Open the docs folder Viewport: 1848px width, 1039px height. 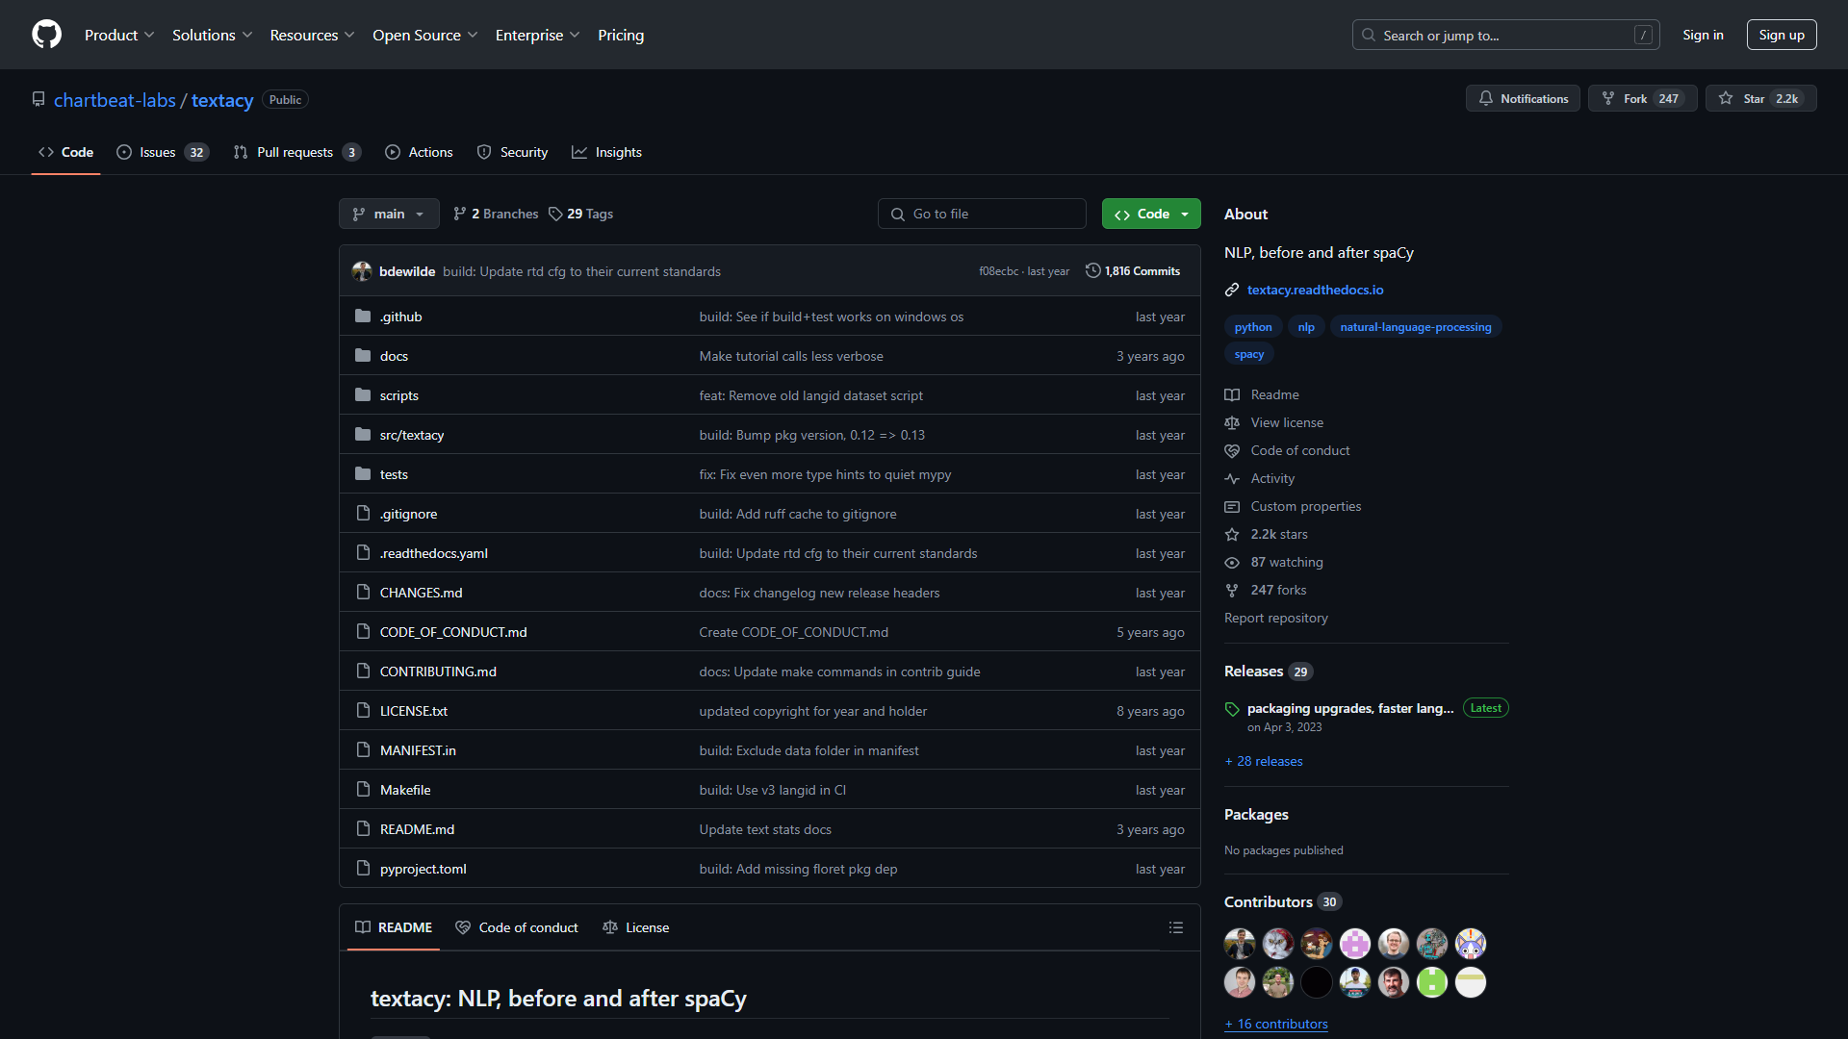[x=394, y=356]
